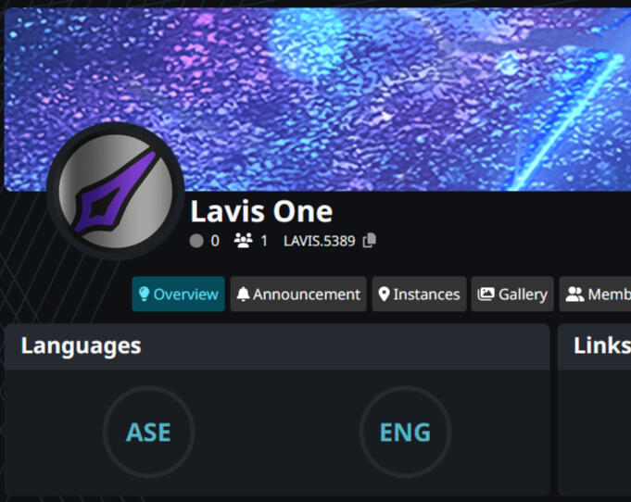The image size is (631, 502).
Task: Click the Languages panel header
Action: click(x=277, y=346)
